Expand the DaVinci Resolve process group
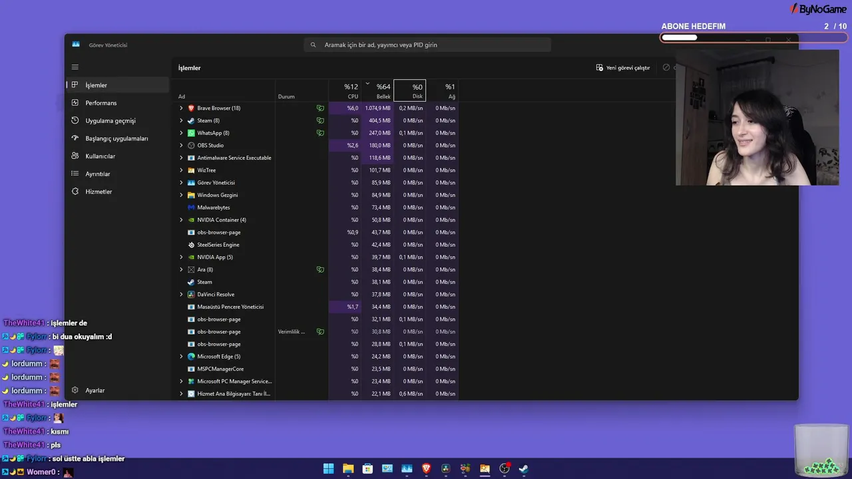Image resolution: width=852 pixels, height=479 pixels. pos(181,295)
